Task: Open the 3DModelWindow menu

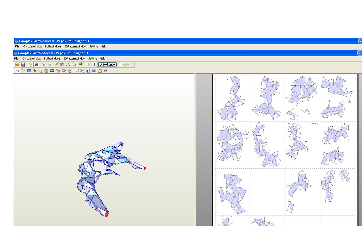Action: pos(31,59)
